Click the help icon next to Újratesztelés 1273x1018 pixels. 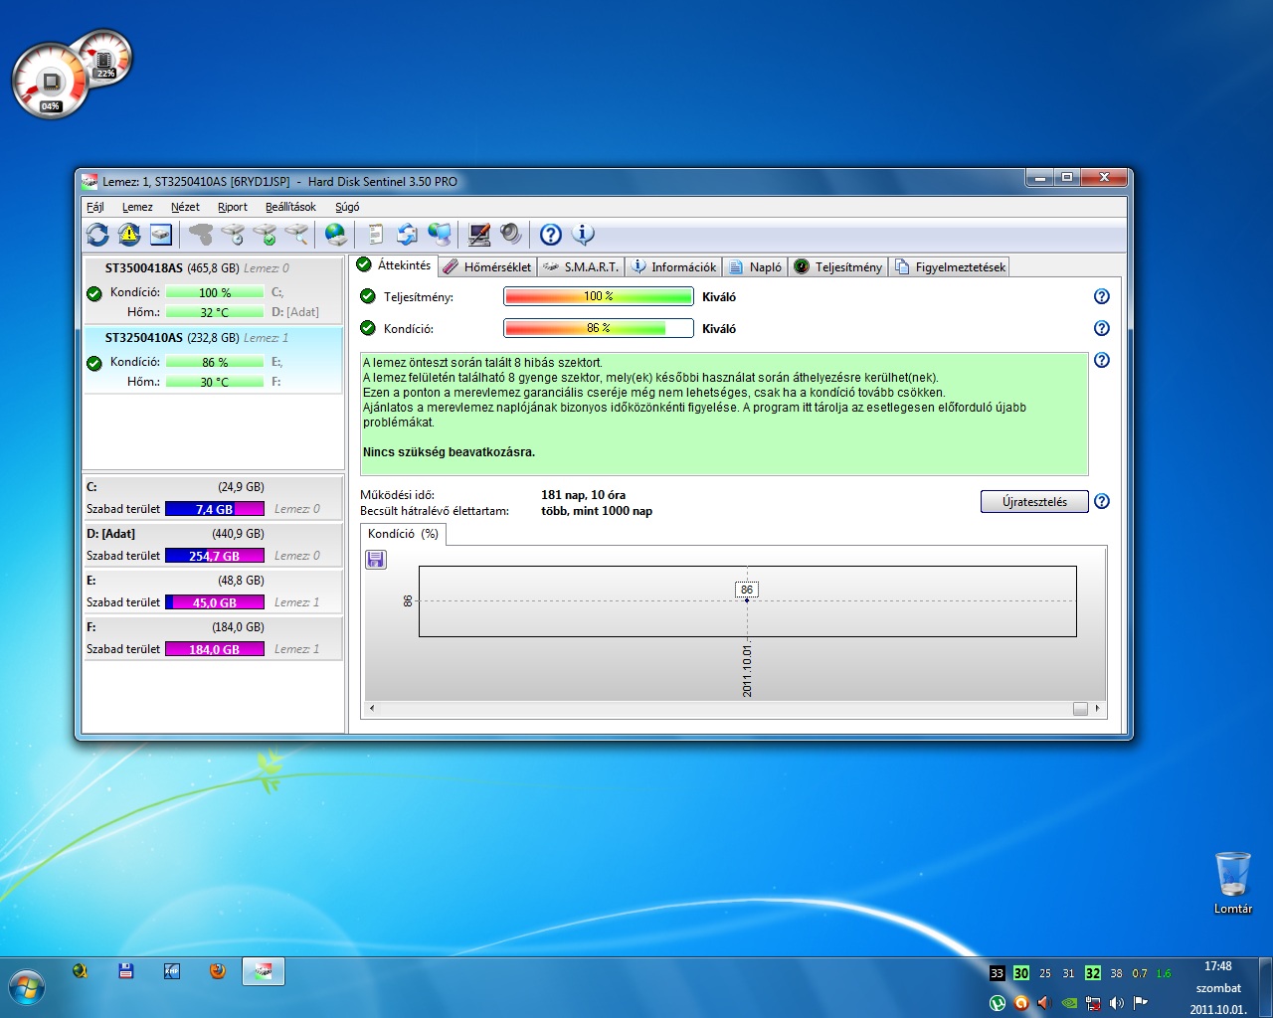pyautogui.click(x=1101, y=501)
